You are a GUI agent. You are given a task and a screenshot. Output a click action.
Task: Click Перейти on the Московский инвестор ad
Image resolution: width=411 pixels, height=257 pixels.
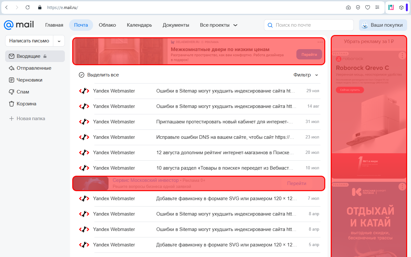tap(297, 183)
